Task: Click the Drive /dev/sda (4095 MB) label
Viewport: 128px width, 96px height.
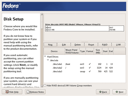Action: pos(73,24)
